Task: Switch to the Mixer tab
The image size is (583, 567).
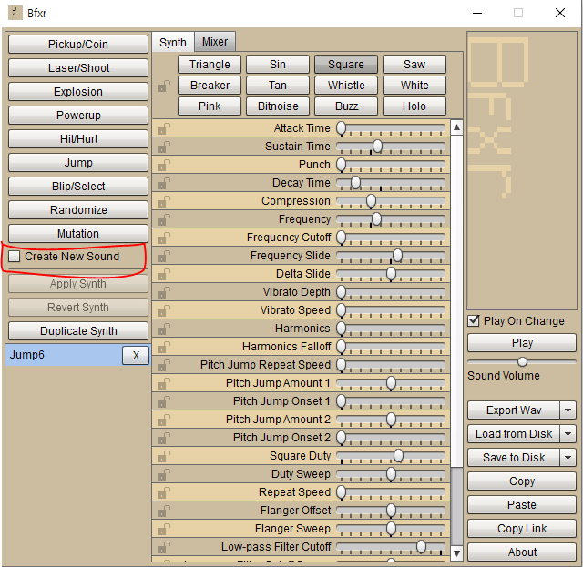Action: 215,42
